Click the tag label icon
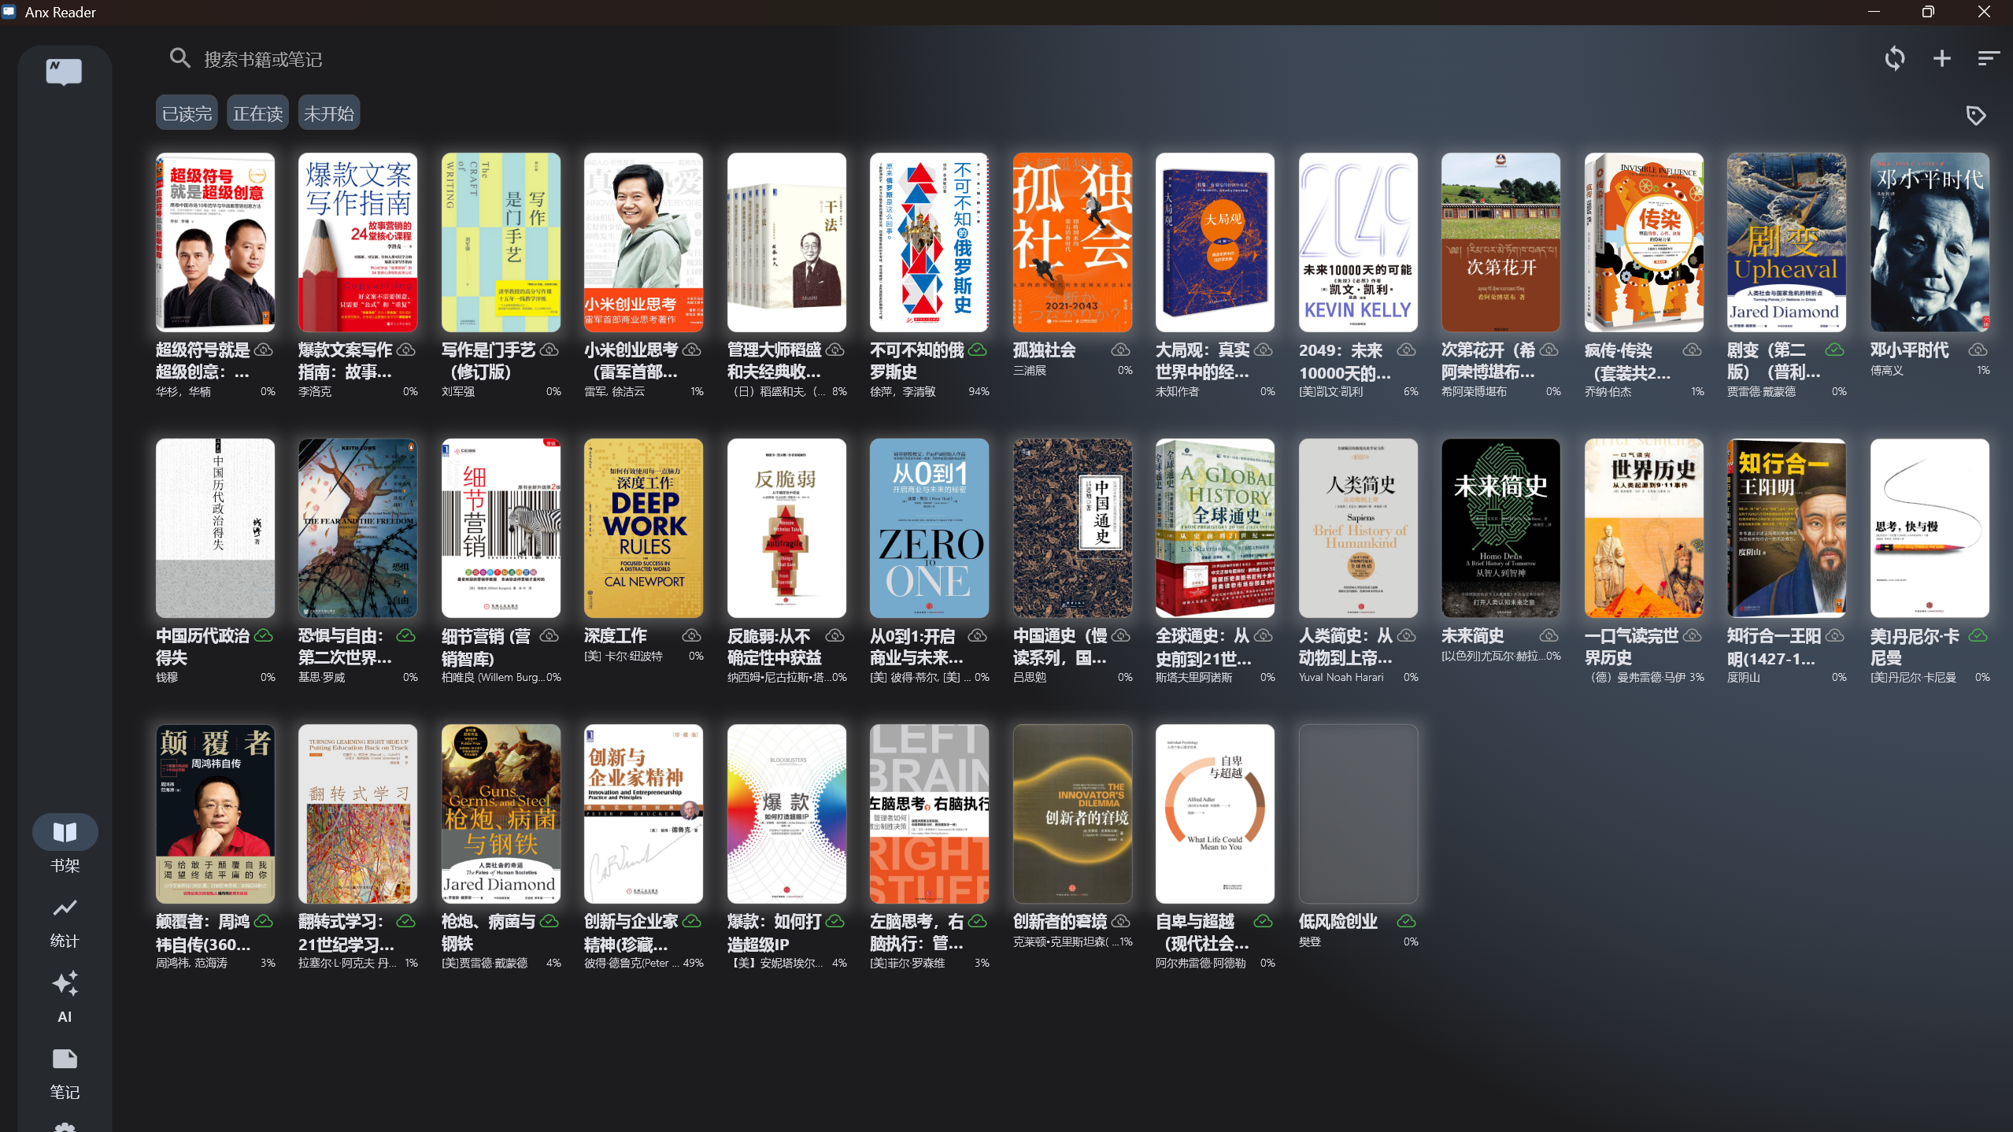 [1976, 116]
